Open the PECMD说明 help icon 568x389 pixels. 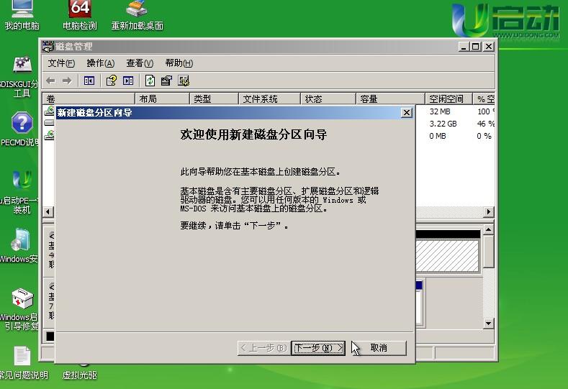pos(21,129)
